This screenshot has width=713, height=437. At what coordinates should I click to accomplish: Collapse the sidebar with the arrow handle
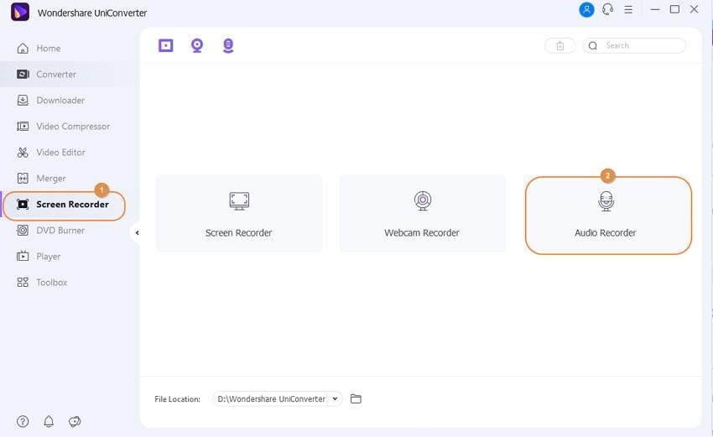[x=137, y=233]
